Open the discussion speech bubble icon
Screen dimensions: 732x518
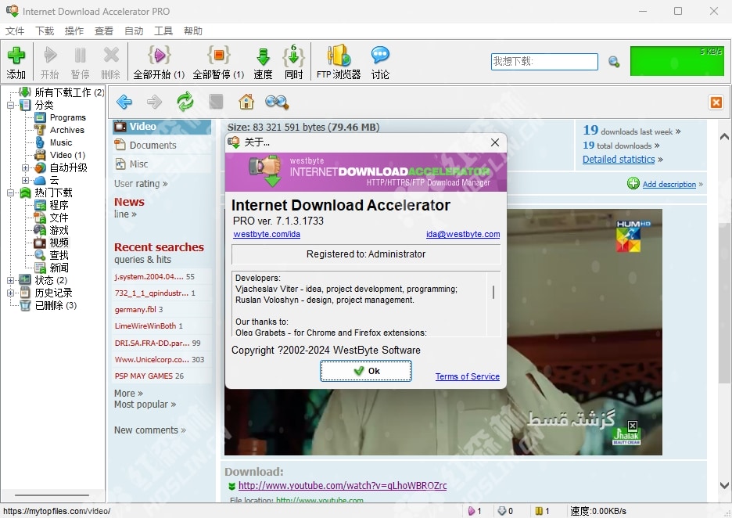[380, 55]
